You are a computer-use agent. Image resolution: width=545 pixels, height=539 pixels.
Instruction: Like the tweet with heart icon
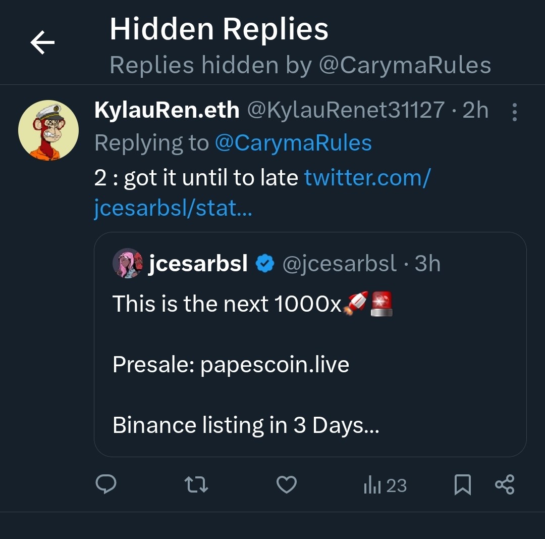click(287, 485)
